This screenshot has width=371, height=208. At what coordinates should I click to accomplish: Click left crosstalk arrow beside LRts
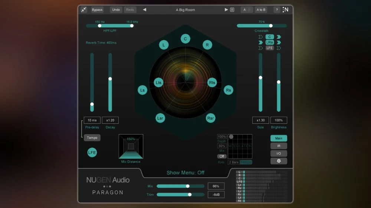click(x=260, y=42)
